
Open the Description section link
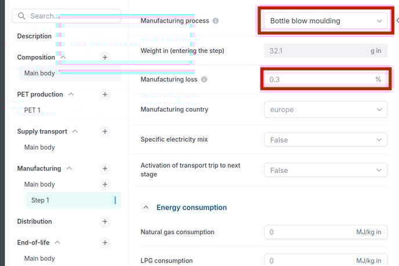[x=34, y=36]
